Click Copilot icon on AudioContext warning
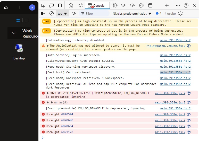199x141 pixels. click(x=189, y=46)
